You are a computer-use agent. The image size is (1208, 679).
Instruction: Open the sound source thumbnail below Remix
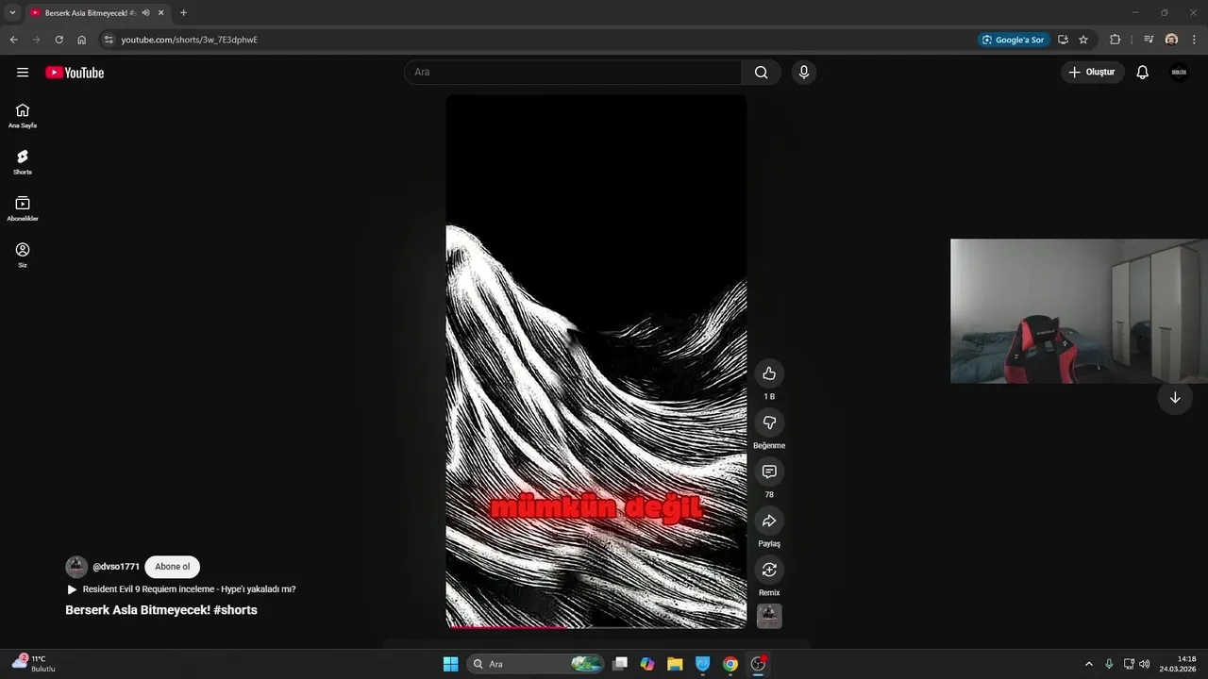pos(769,616)
